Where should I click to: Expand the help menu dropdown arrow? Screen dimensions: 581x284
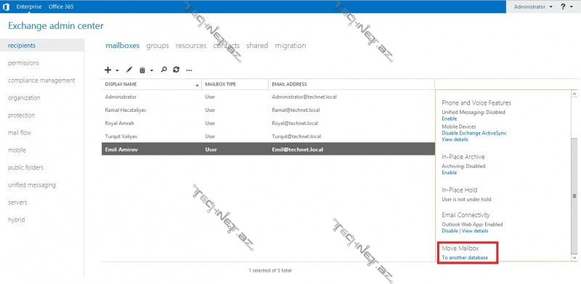click(x=571, y=7)
